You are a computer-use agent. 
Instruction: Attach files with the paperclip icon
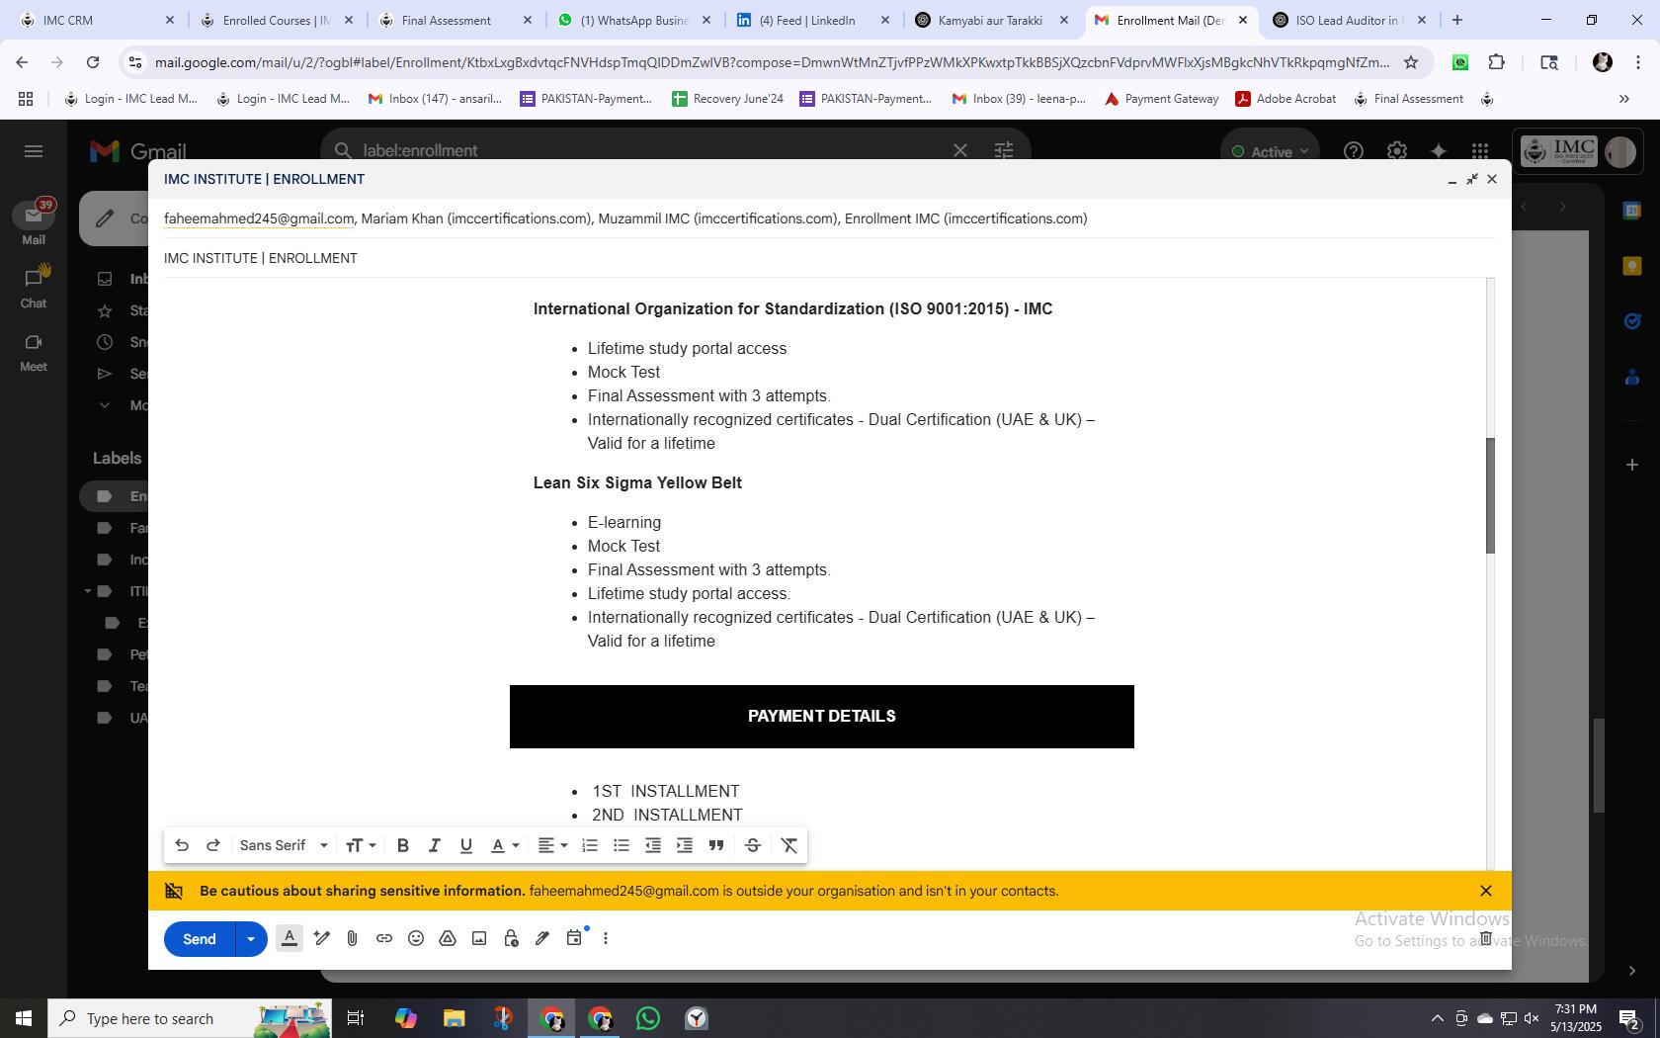click(353, 938)
